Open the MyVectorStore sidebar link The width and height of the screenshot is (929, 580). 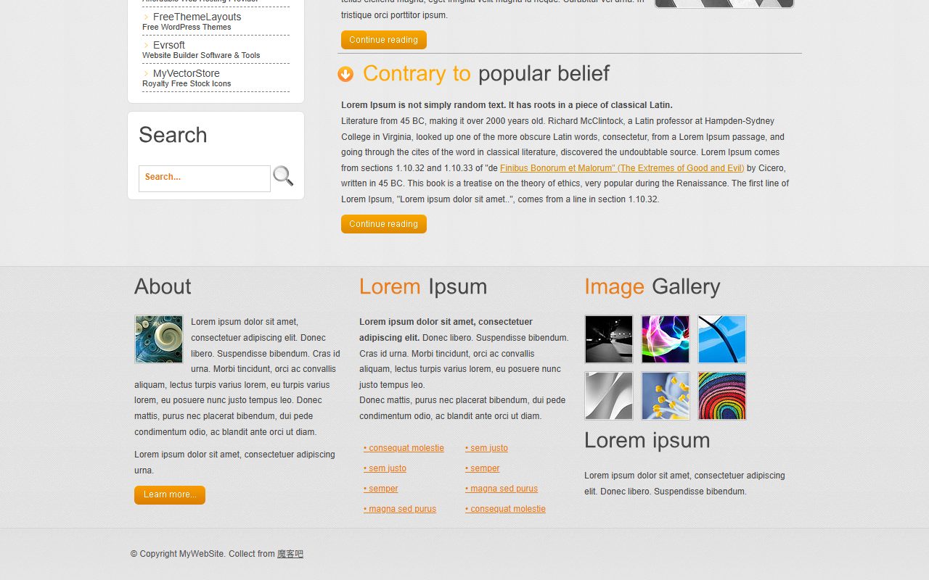point(187,73)
